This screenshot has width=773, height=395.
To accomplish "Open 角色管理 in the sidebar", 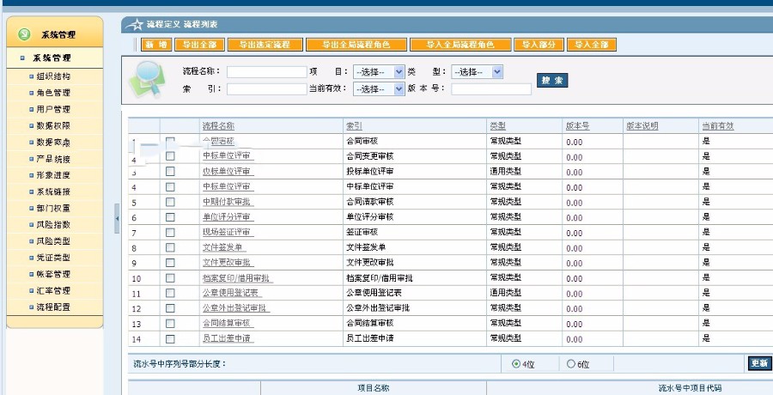I will [x=53, y=93].
